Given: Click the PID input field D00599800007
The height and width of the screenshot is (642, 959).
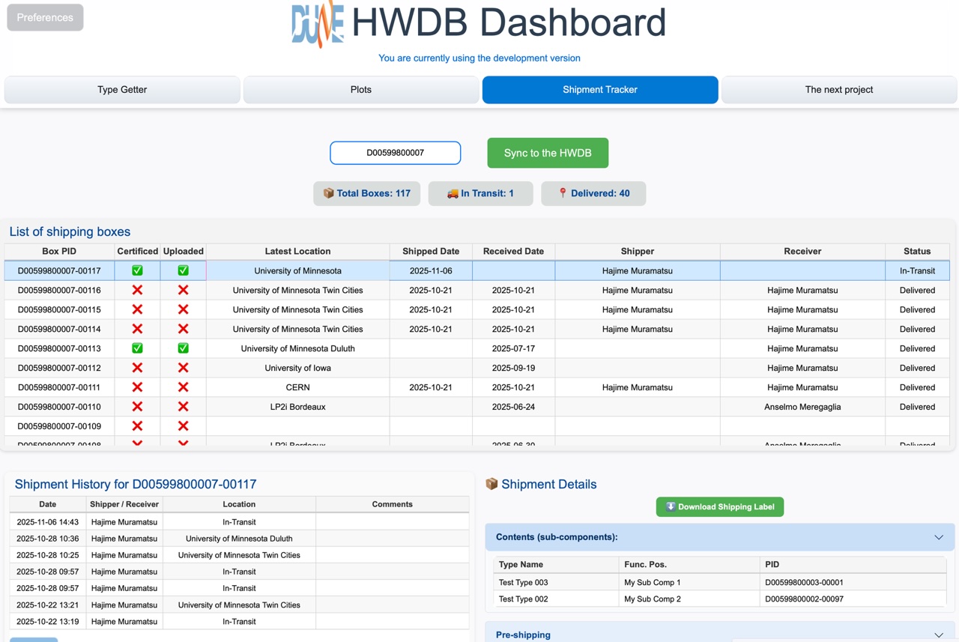Looking at the screenshot, I should pos(395,153).
